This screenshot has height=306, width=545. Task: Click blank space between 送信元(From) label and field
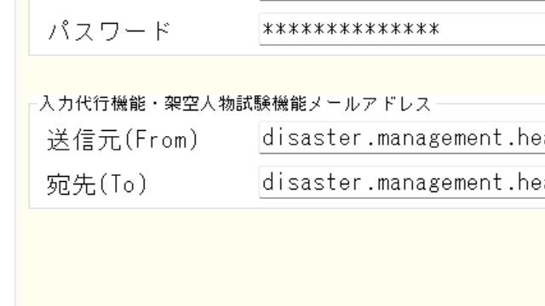point(229,139)
